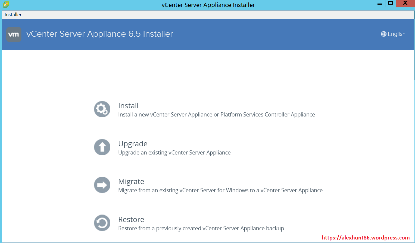Select the Install heading
This screenshot has width=415, height=243.
click(x=128, y=106)
